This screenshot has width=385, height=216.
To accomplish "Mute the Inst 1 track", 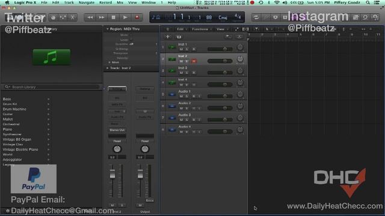I will [x=181, y=49].
